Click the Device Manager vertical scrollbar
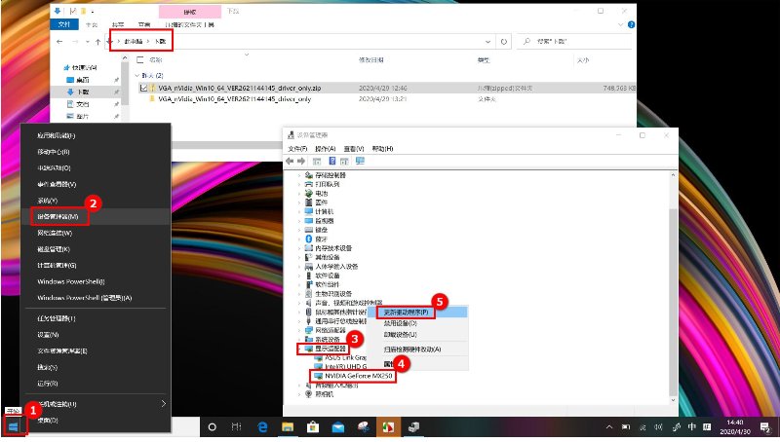The height and width of the screenshot is (442, 780). point(673,303)
